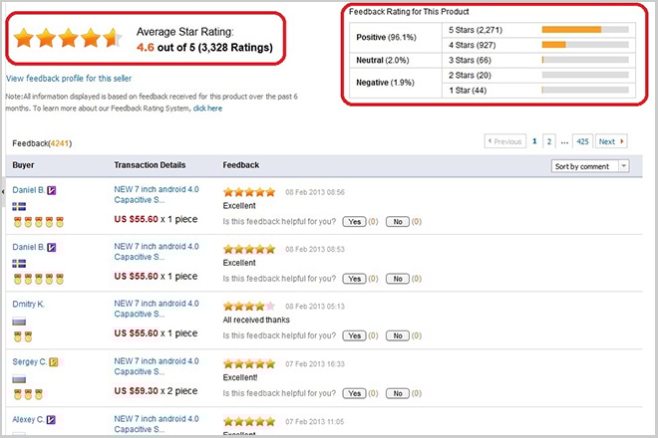The width and height of the screenshot is (658, 438).
Task: Click the flag icon under Dmitry K.
Action: (19, 322)
